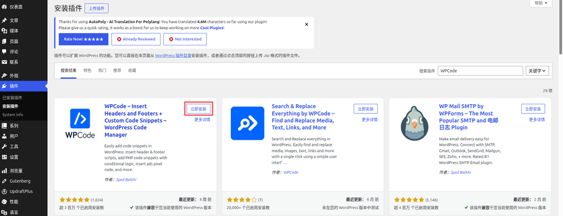The width and height of the screenshot is (563, 216).
Task: Click the 超 3 百万 active installs text
Action: coord(81,207)
